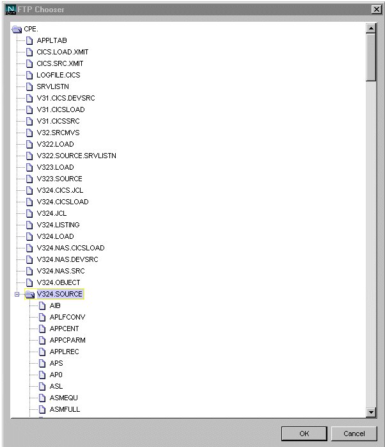Click the file icon beside V322.LOAD

[x=29, y=144]
